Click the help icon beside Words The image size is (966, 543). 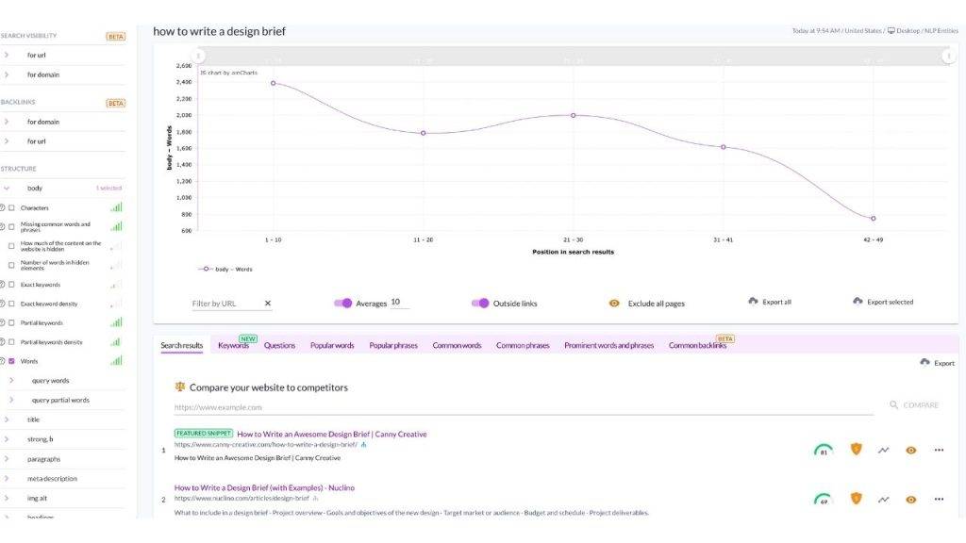3,361
